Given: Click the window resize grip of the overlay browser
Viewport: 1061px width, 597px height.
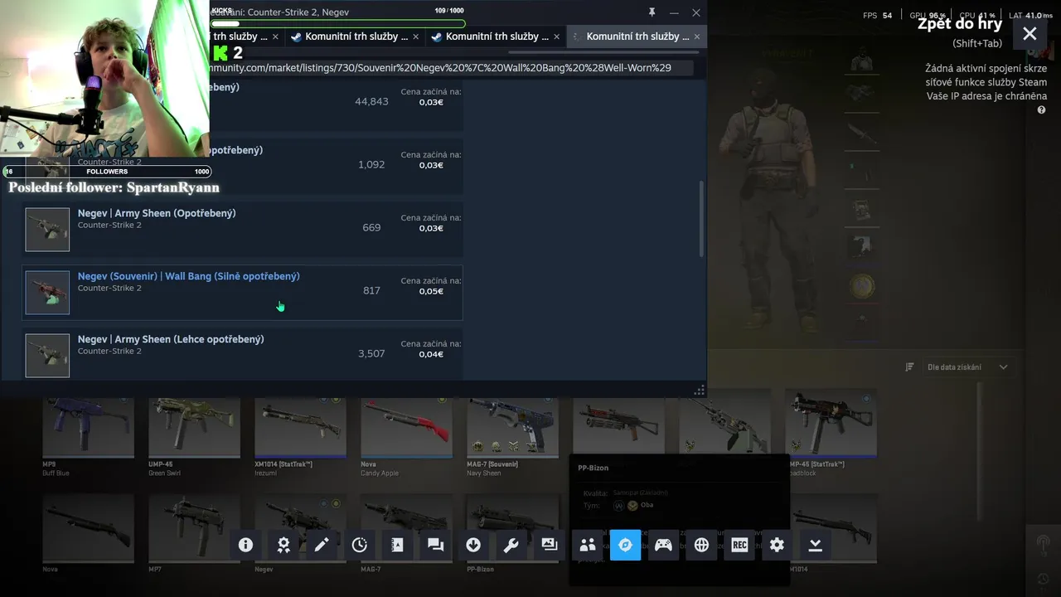Looking at the screenshot, I should (x=700, y=390).
